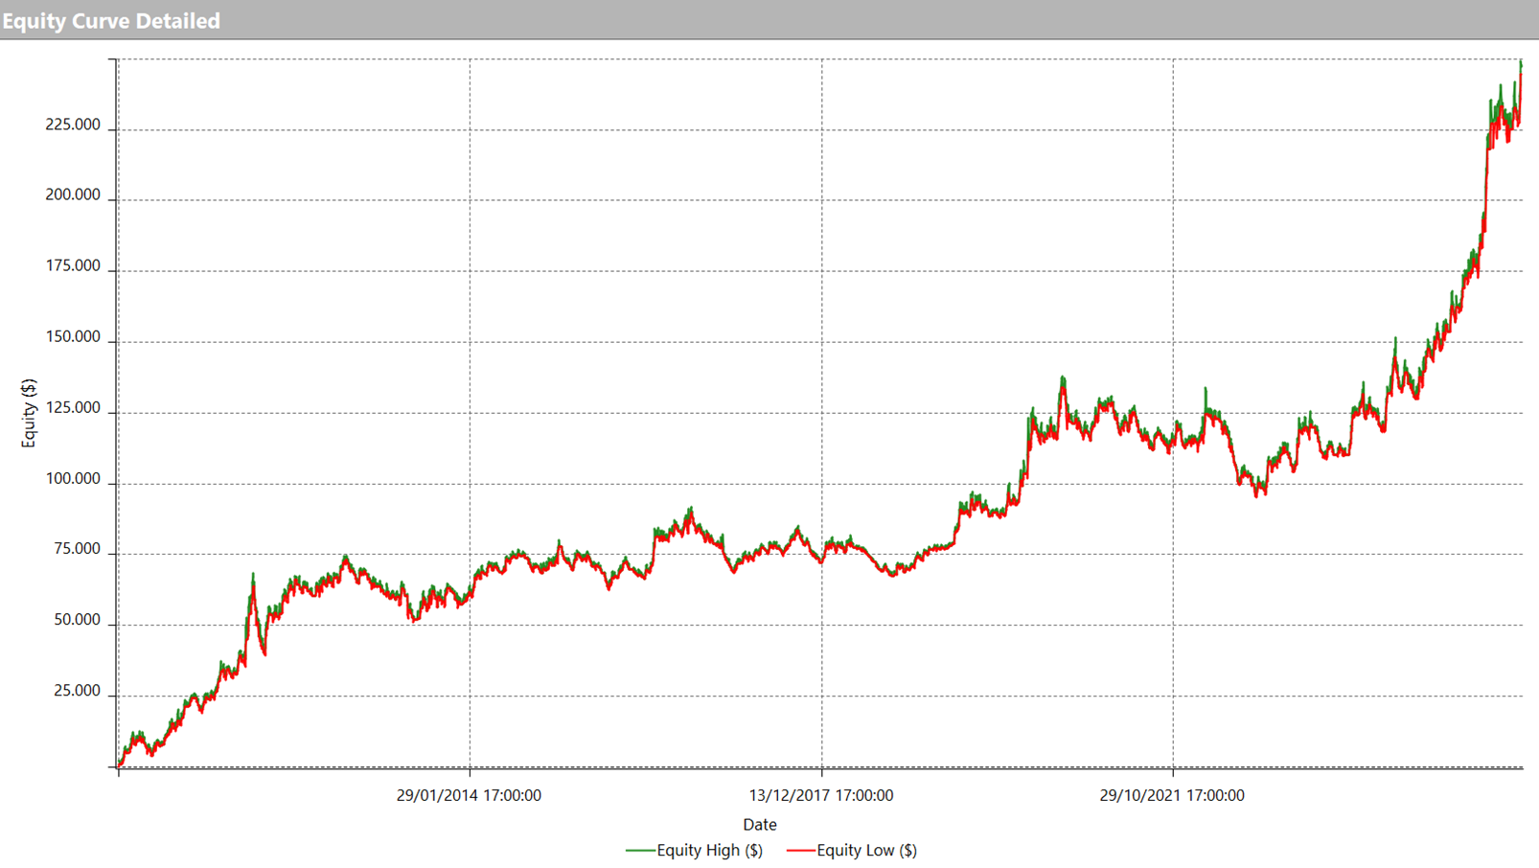The height and width of the screenshot is (868, 1539).
Task: Click the red Equity Low legend line
Action: pyautogui.click(x=800, y=850)
